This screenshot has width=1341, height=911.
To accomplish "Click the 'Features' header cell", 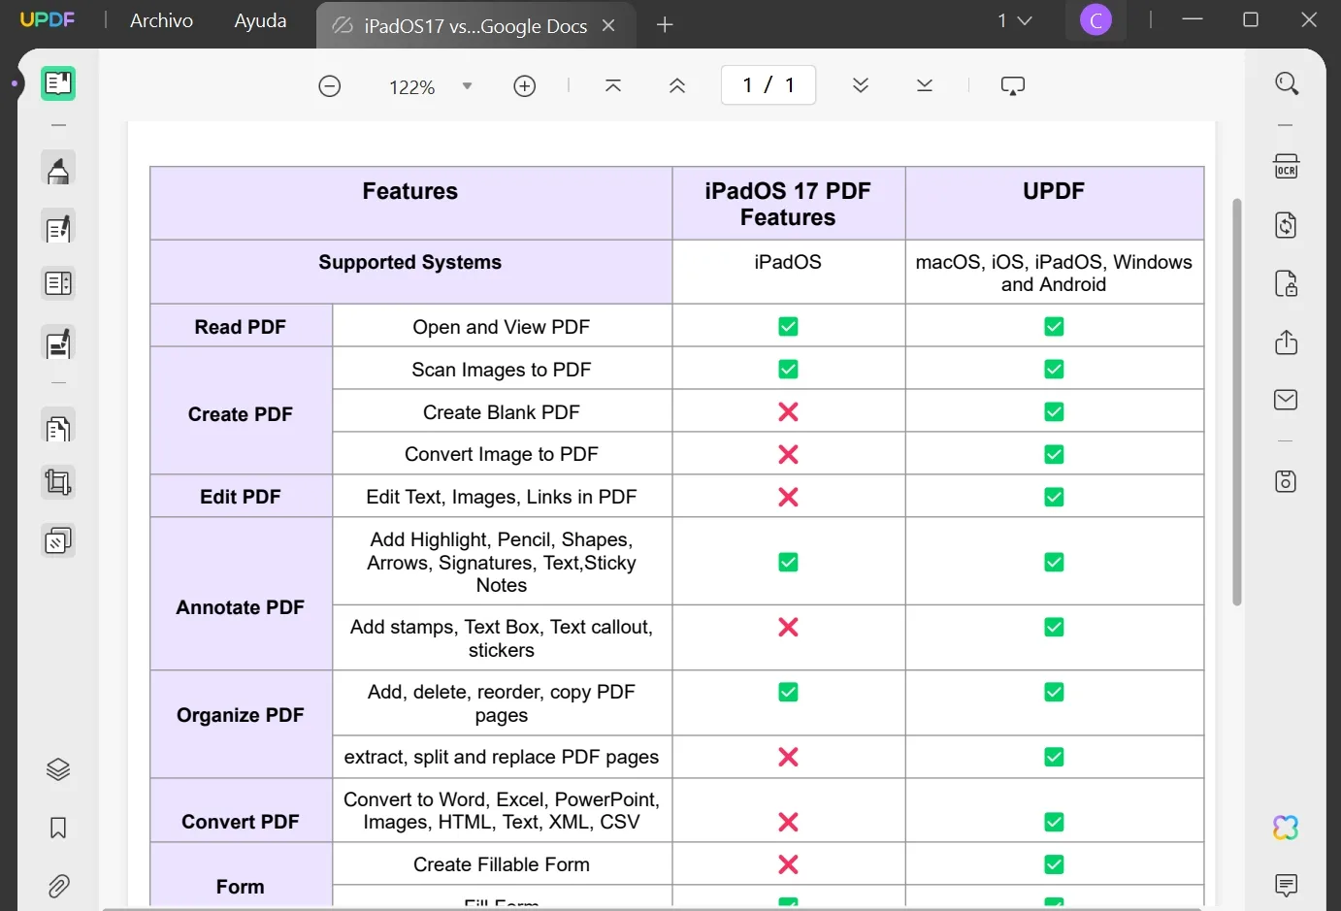I will click(410, 204).
